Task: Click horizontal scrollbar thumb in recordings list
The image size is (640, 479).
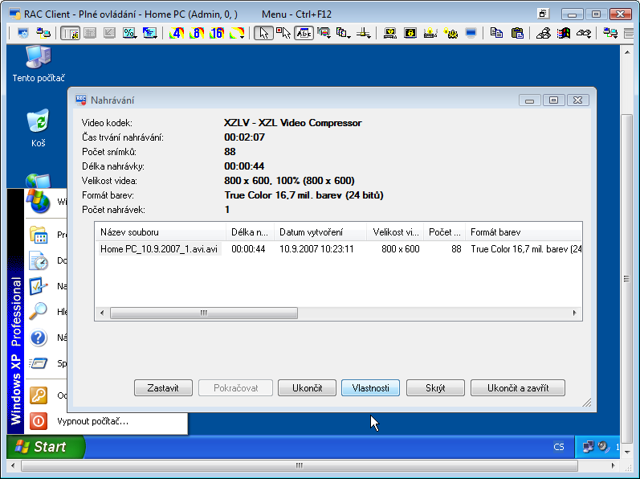Action: point(204,313)
